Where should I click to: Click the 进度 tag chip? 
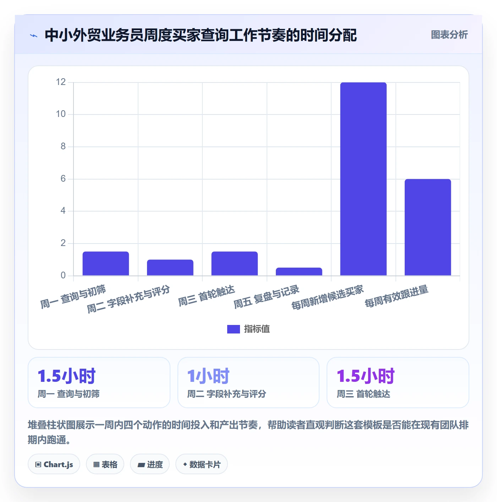tap(150, 464)
